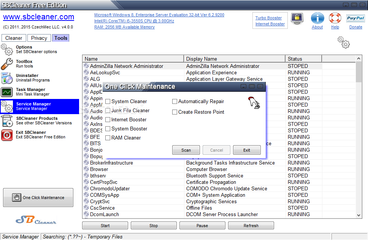Image resolution: width=368 pixels, height=240 pixels.
Task: Click the RAM: 2056 MB Available Memory link
Action: pos(124,27)
